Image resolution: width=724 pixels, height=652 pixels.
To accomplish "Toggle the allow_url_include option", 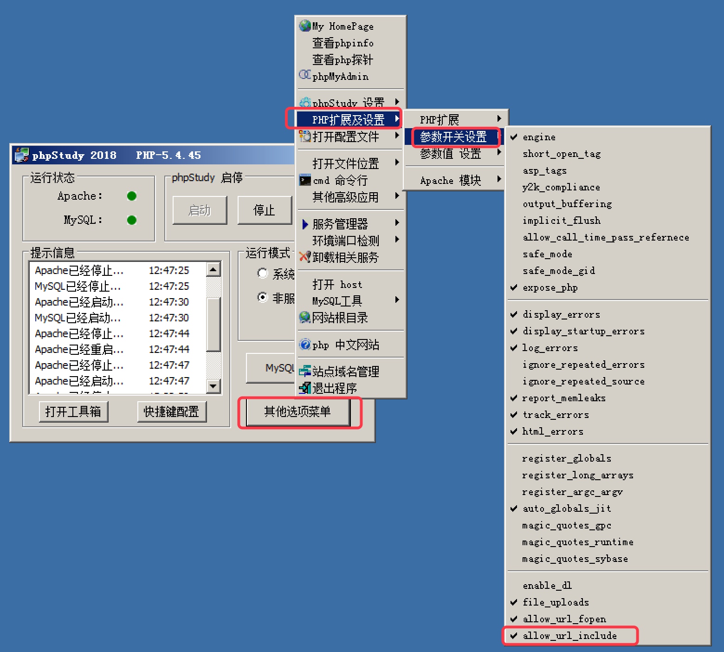I will coord(608,636).
